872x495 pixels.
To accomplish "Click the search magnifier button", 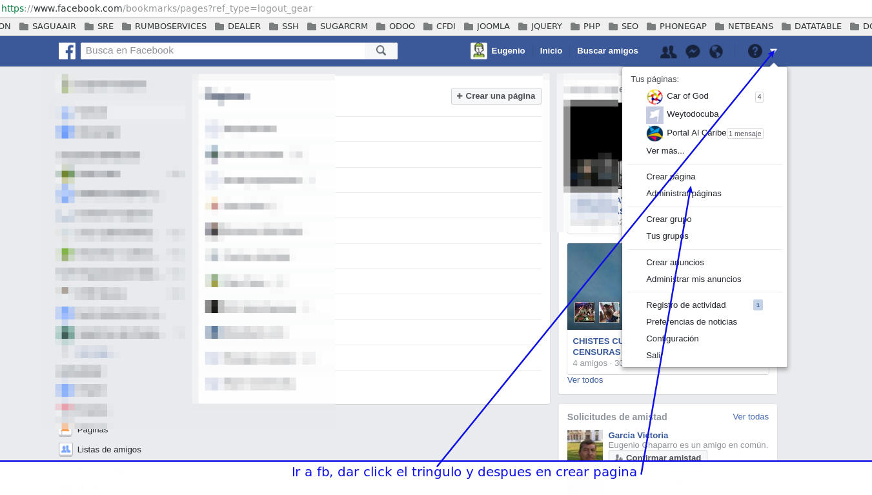I will click(x=381, y=51).
